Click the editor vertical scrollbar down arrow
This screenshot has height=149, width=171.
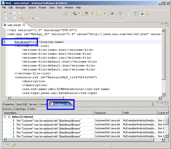pos(163,94)
